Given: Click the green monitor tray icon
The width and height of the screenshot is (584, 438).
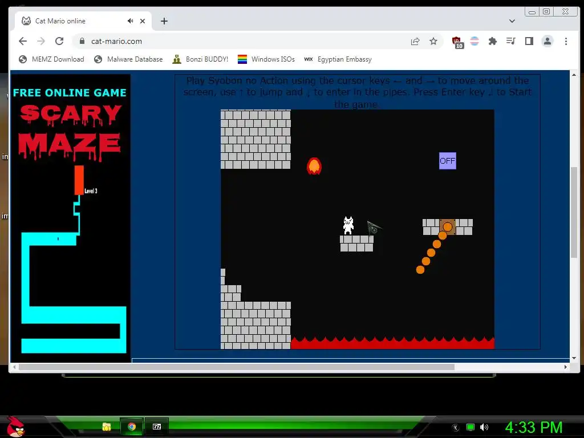Looking at the screenshot, I should [x=471, y=427].
